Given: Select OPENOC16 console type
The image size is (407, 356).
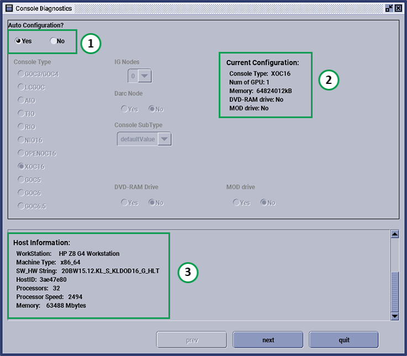Looking at the screenshot, I should tap(21, 153).
